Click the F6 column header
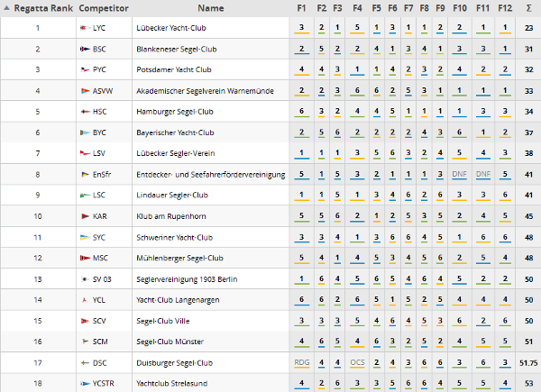 pos(392,8)
